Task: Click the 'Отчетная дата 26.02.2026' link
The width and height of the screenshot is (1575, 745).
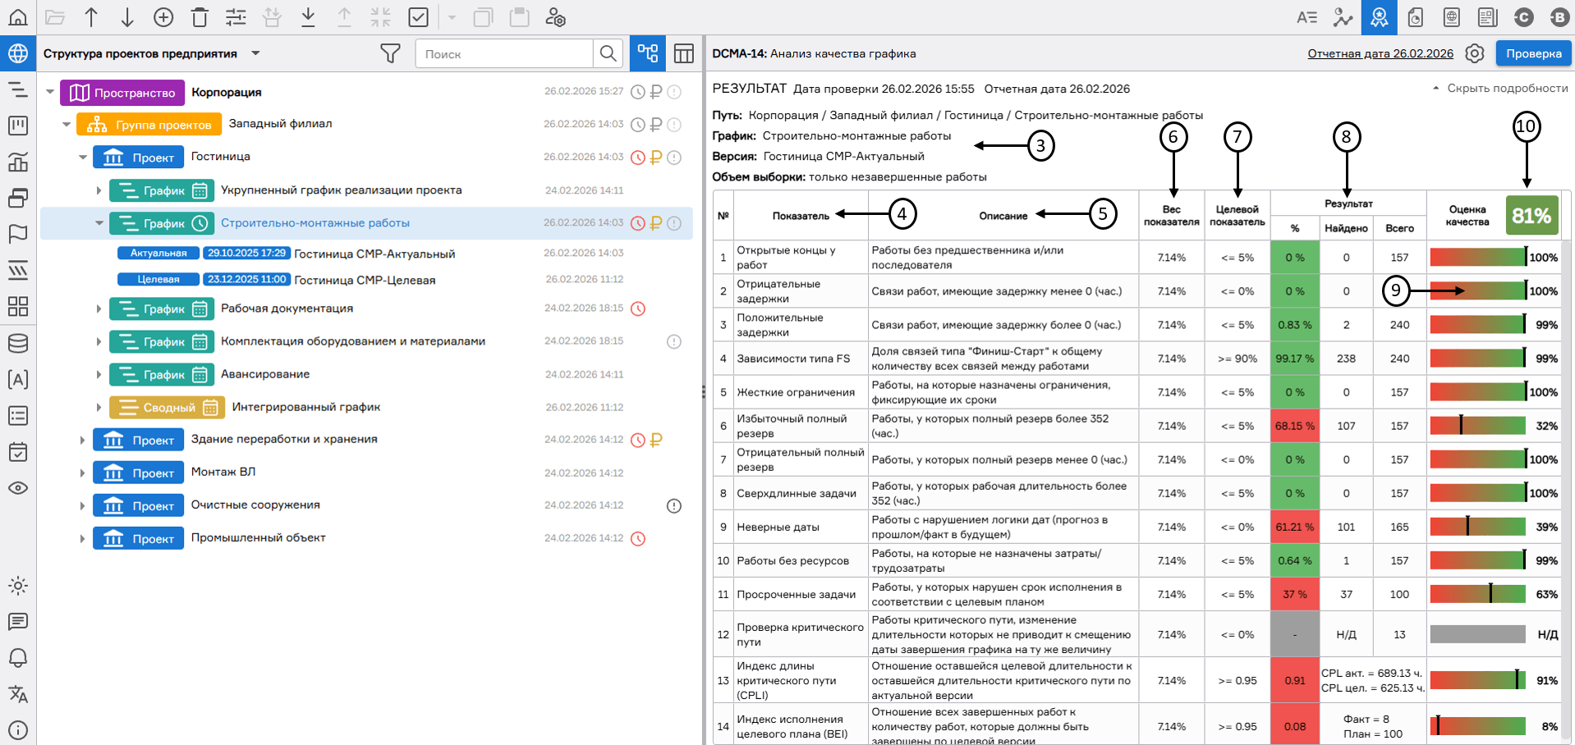Action: (1380, 54)
